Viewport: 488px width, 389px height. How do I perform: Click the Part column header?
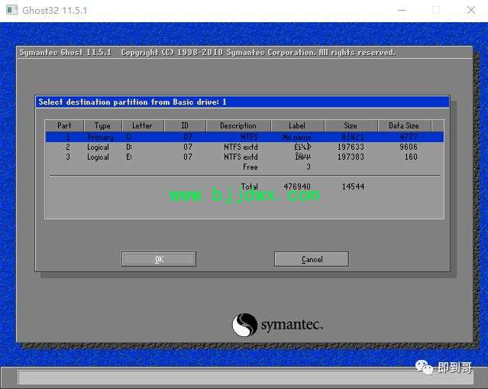coord(64,125)
